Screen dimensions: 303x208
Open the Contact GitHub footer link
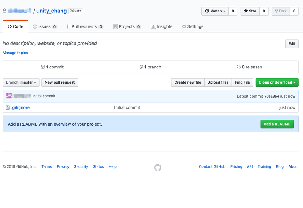coord(212,166)
